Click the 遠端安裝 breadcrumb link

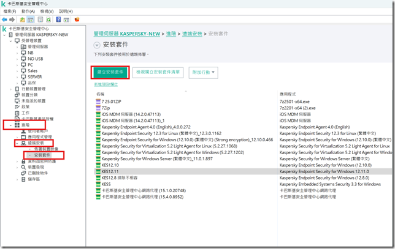click(195, 34)
